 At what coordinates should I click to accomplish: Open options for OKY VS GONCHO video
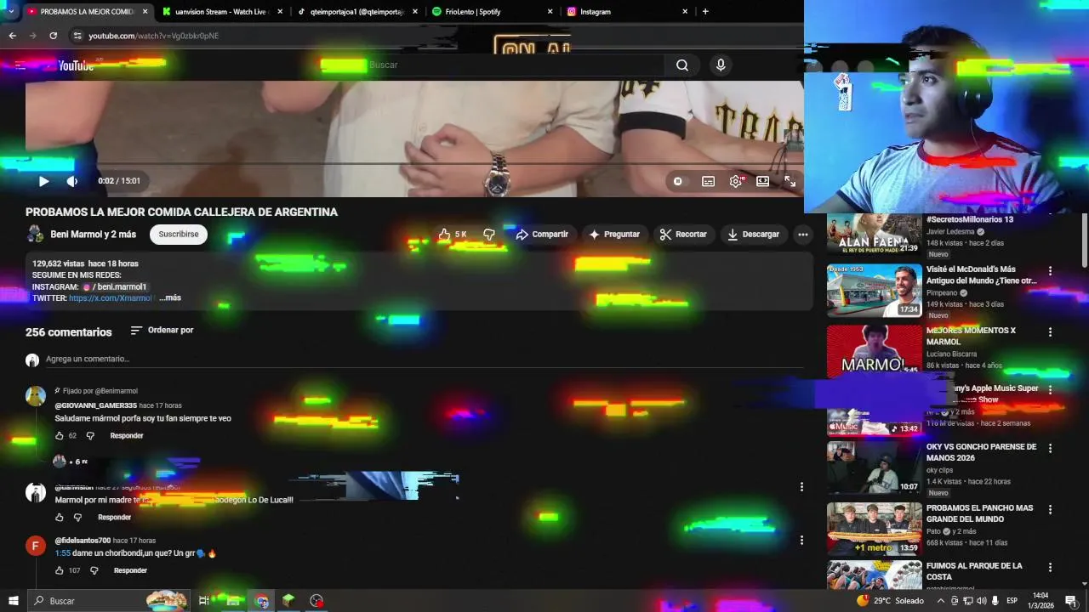pyautogui.click(x=1050, y=448)
